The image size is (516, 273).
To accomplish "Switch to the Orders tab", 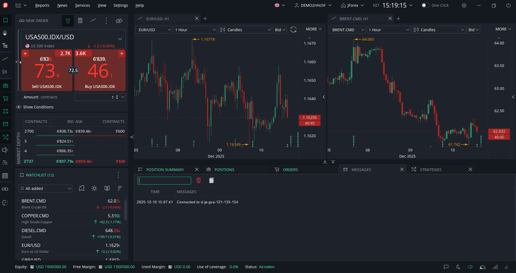I will click(290, 169).
